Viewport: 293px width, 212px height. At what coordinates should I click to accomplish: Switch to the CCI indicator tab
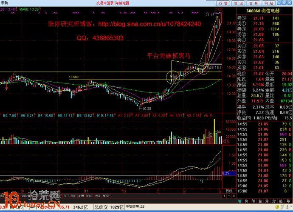pos(66,196)
